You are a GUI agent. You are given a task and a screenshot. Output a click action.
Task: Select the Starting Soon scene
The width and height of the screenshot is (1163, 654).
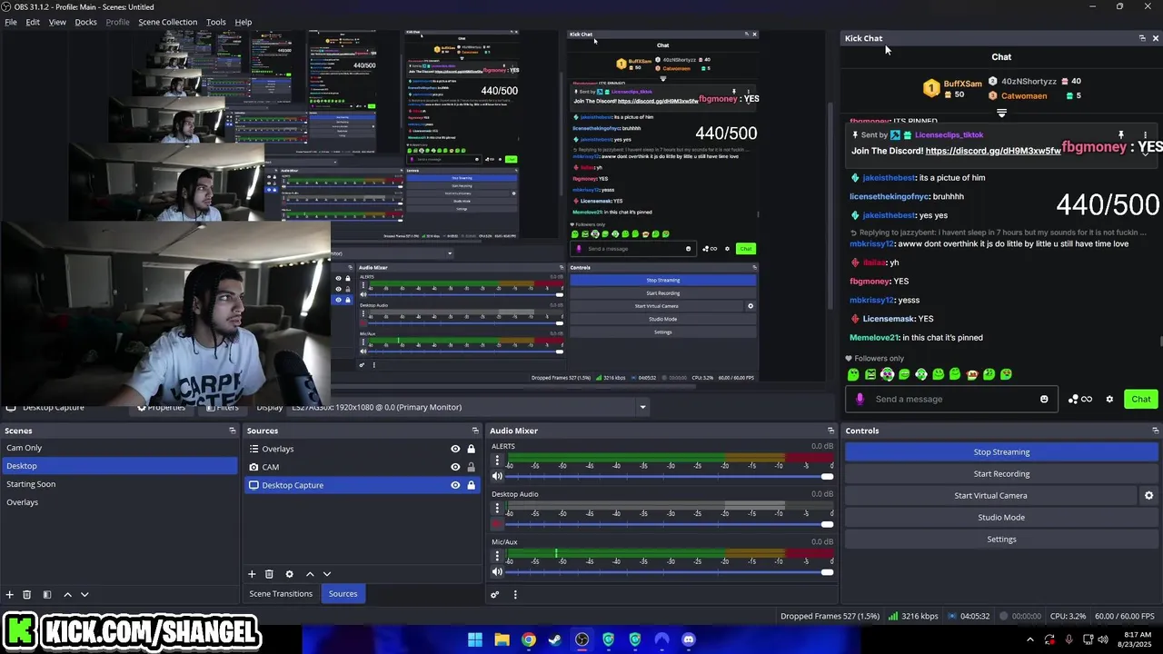[x=118, y=484]
